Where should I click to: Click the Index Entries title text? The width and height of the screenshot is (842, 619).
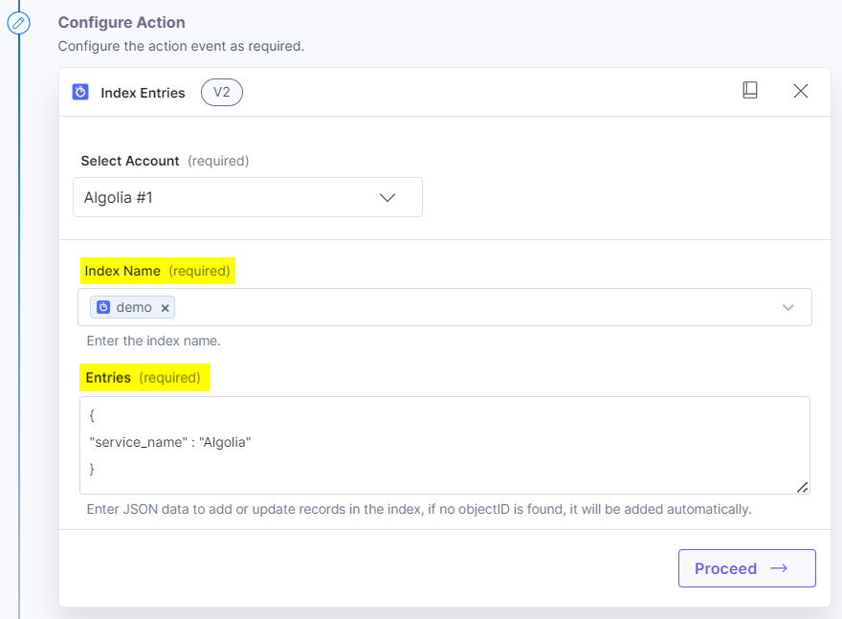tap(143, 93)
